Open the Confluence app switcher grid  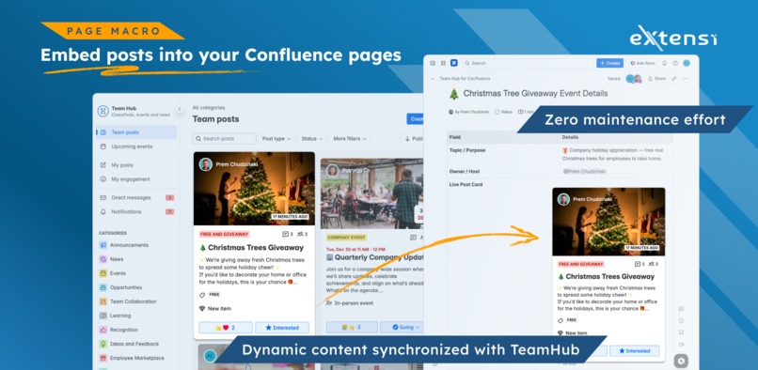443,63
